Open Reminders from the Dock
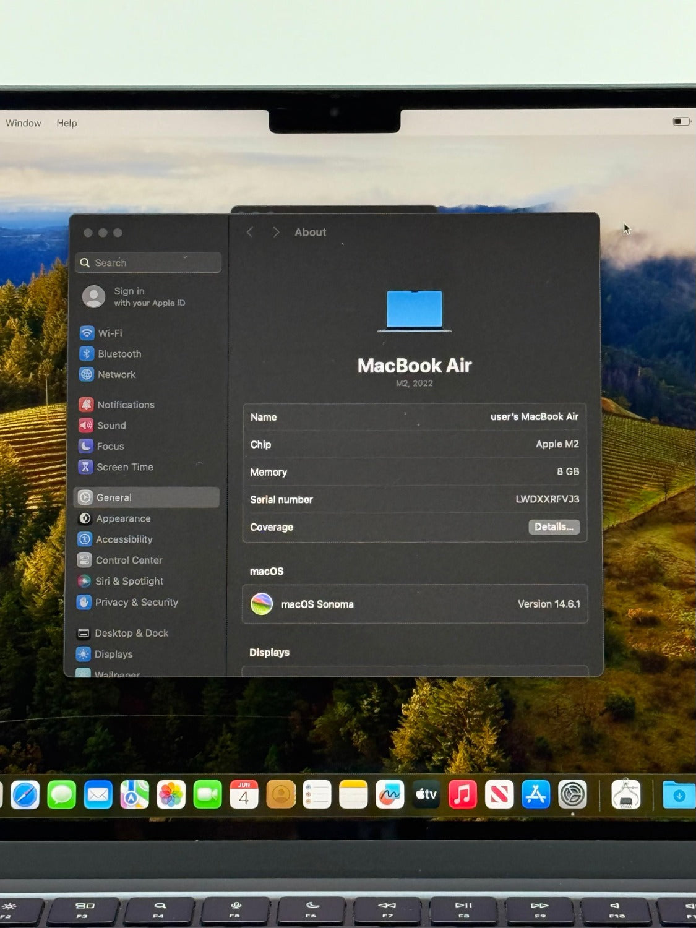Screen dimensions: 696x928 click(x=317, y=795)
